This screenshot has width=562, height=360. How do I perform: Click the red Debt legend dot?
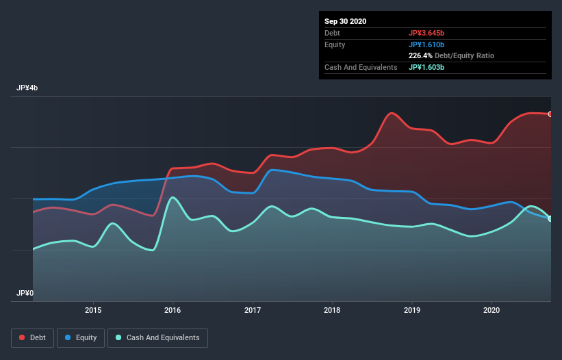[x=22, y=337]
